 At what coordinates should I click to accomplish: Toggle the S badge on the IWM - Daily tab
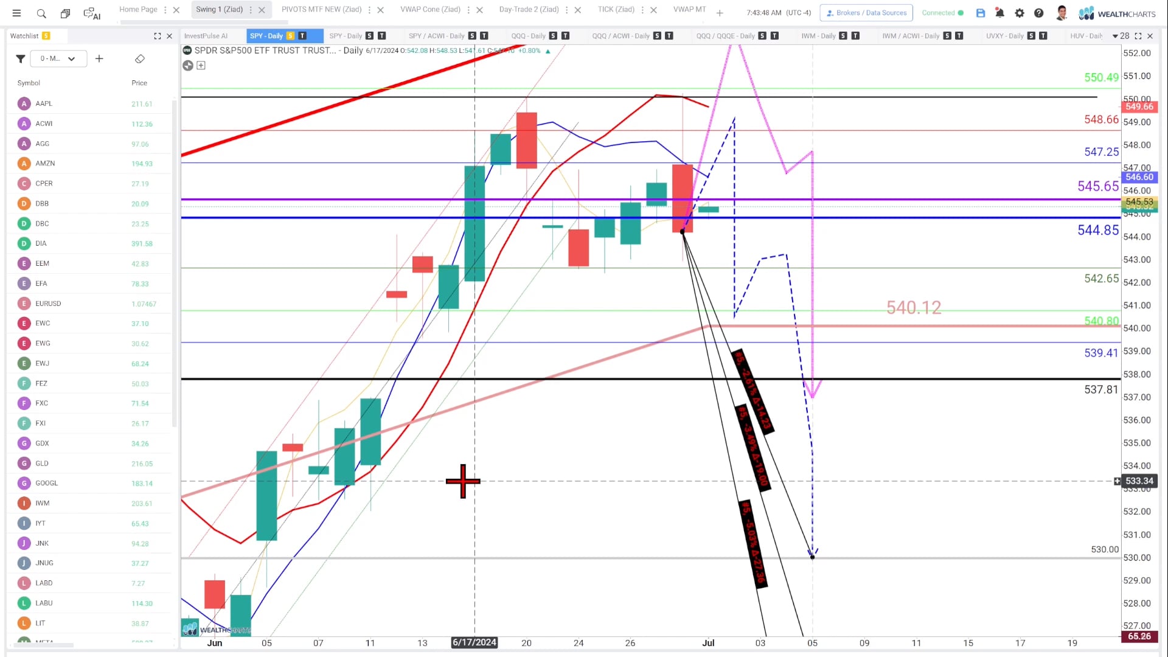click(x=843, y=36)
